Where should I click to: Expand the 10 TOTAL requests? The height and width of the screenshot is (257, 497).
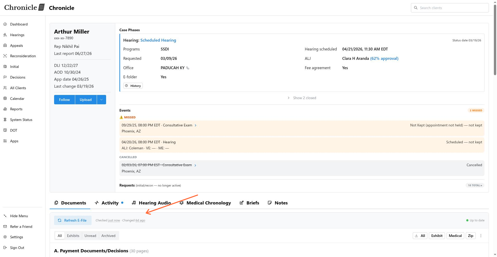pyautogui.click(x=475, y=185)
